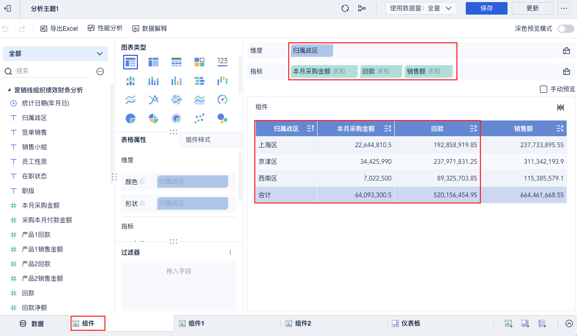Click the 销售额 求和 indicator pill
The image size is (577, 336).
(428, 71)
